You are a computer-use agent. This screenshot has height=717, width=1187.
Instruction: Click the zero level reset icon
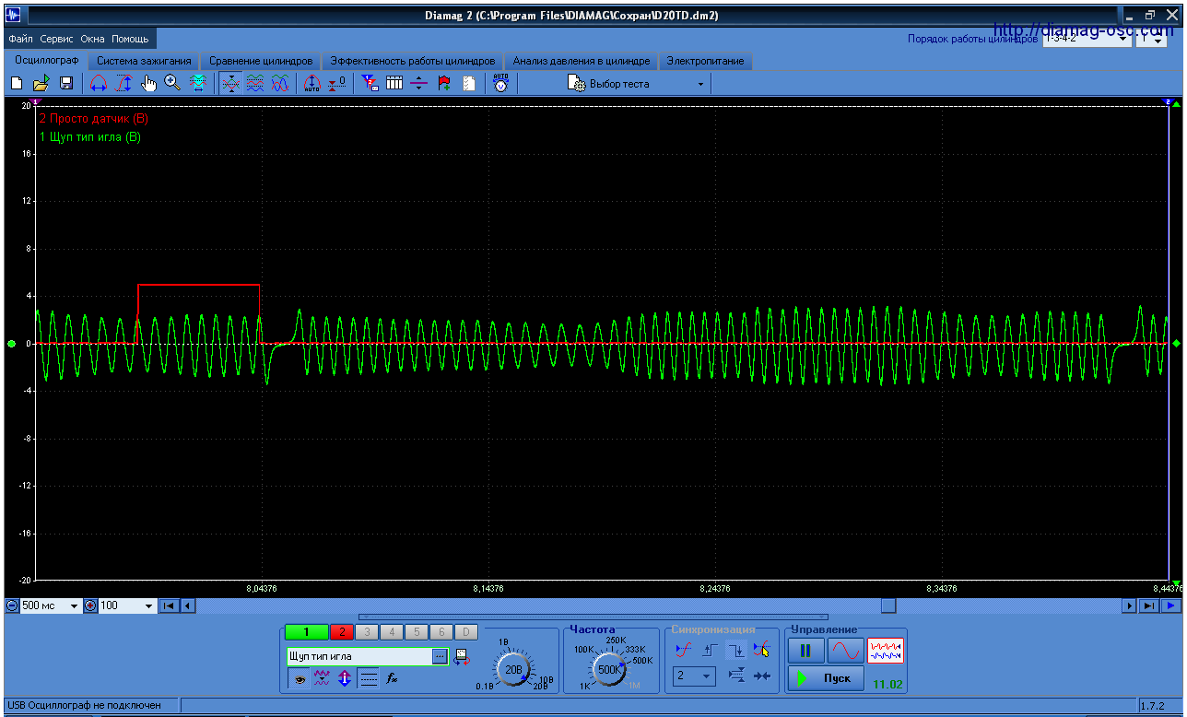tap(337, 84)
